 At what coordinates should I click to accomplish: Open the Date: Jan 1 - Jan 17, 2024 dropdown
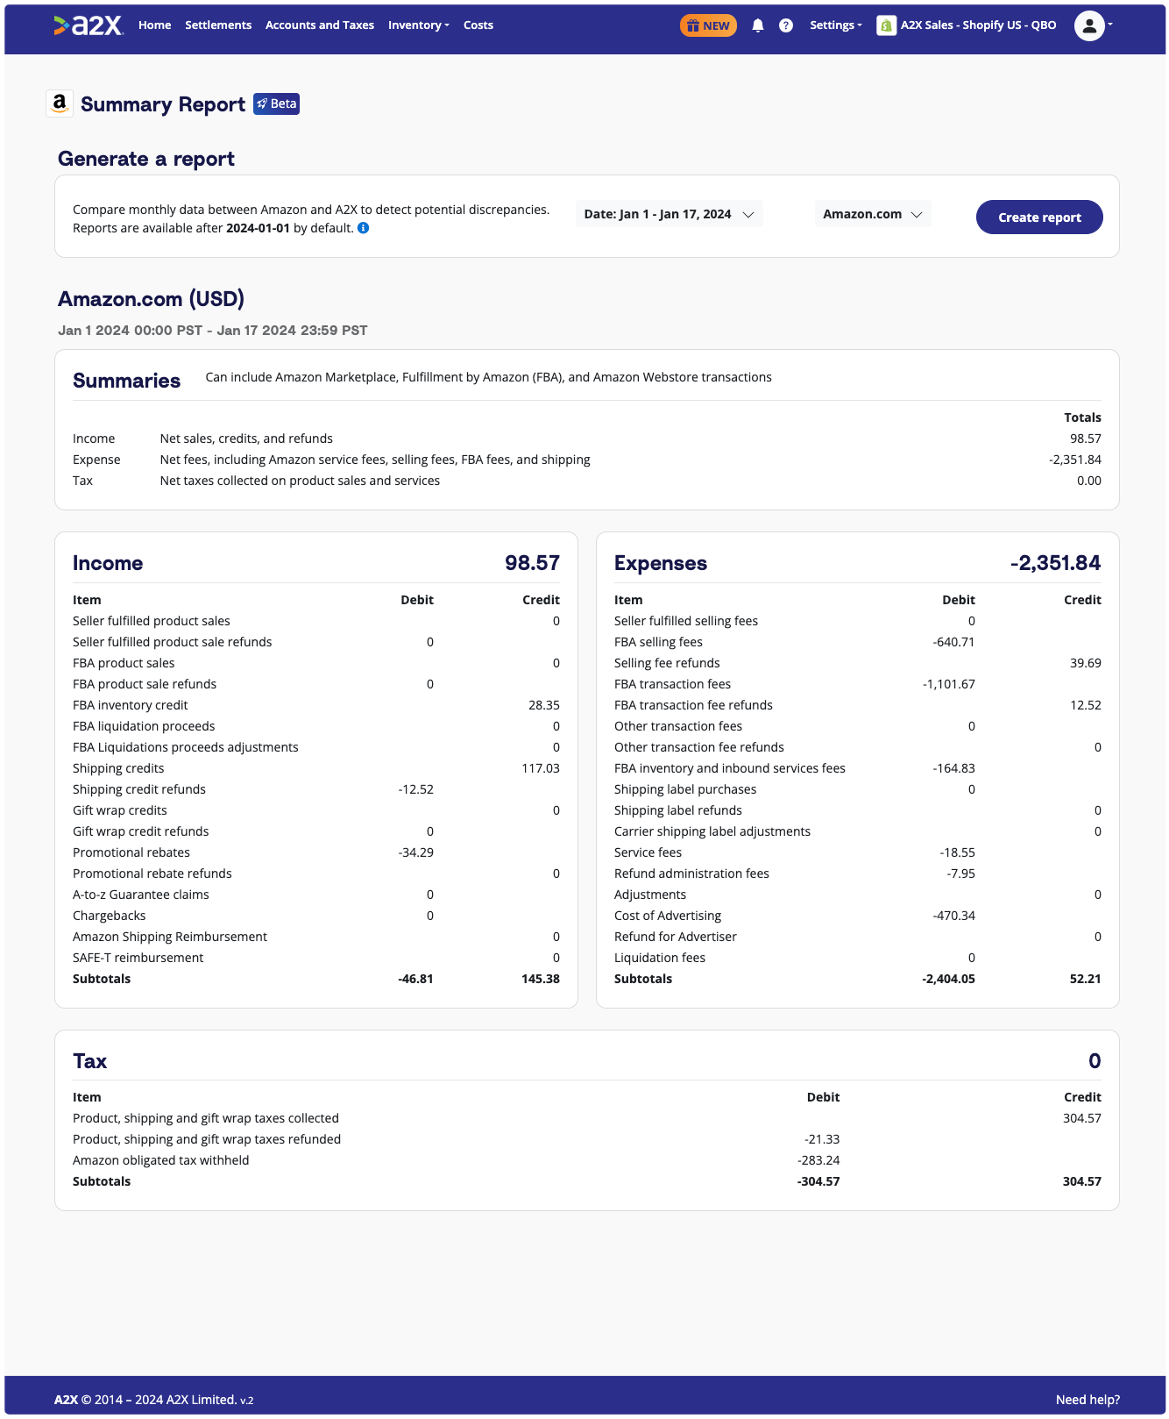coord(670,214)
